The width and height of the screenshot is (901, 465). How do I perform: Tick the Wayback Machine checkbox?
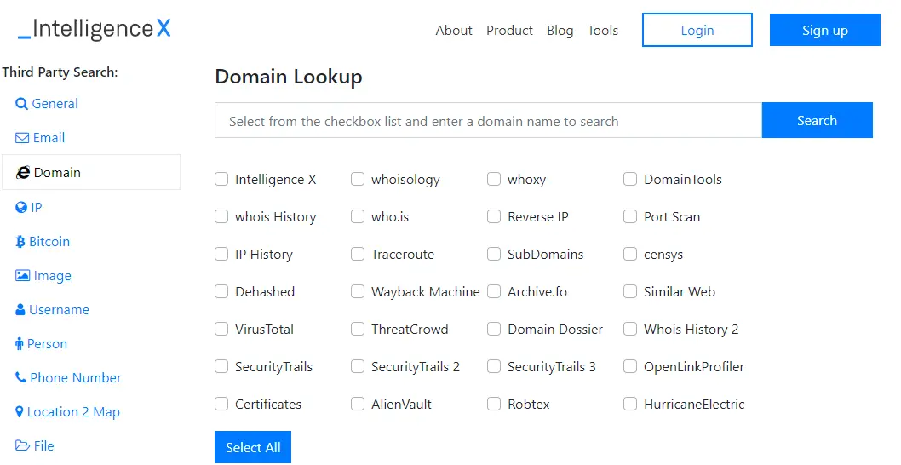coord(358,291)
